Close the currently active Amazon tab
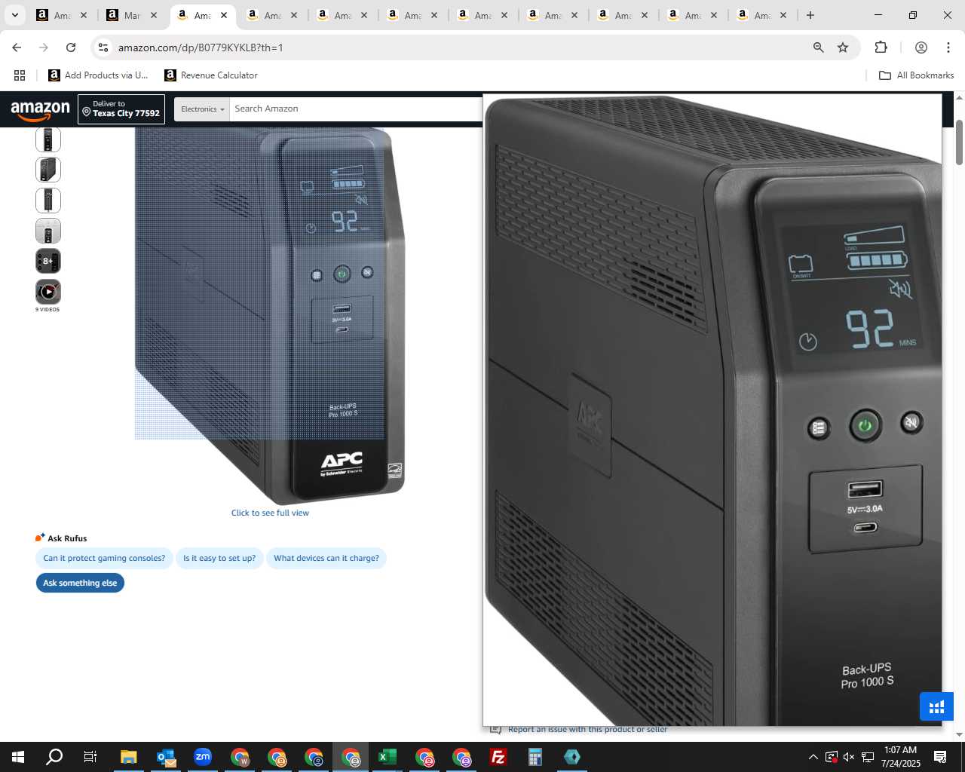The image size is (965, 772). 224,15
